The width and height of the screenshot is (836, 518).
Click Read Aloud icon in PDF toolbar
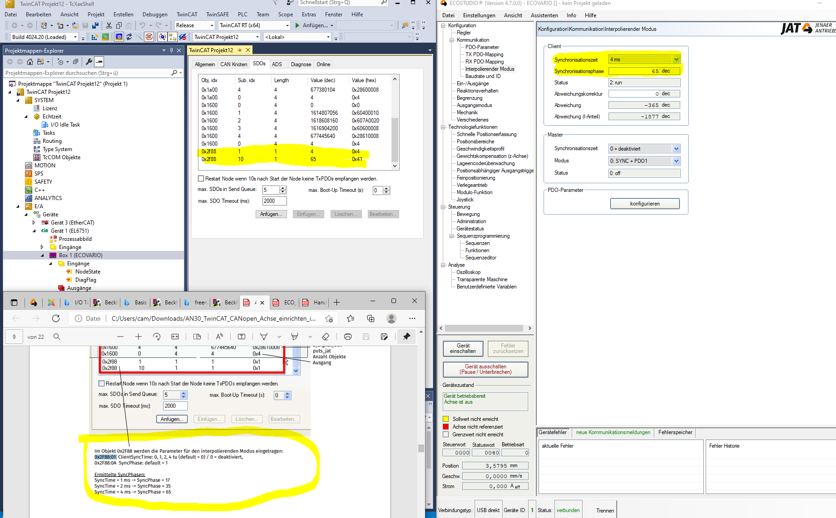(x=219, y=337)
